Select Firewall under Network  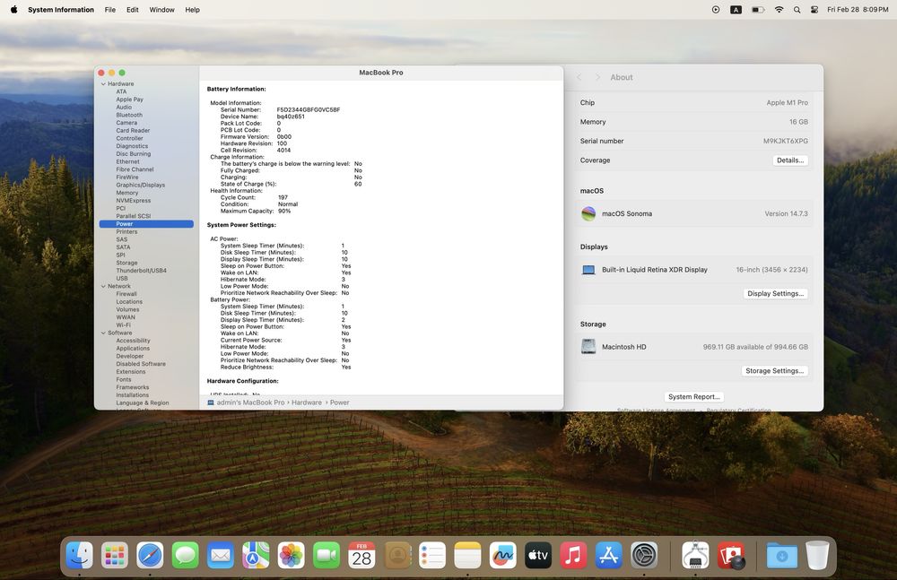coord(126,294)
